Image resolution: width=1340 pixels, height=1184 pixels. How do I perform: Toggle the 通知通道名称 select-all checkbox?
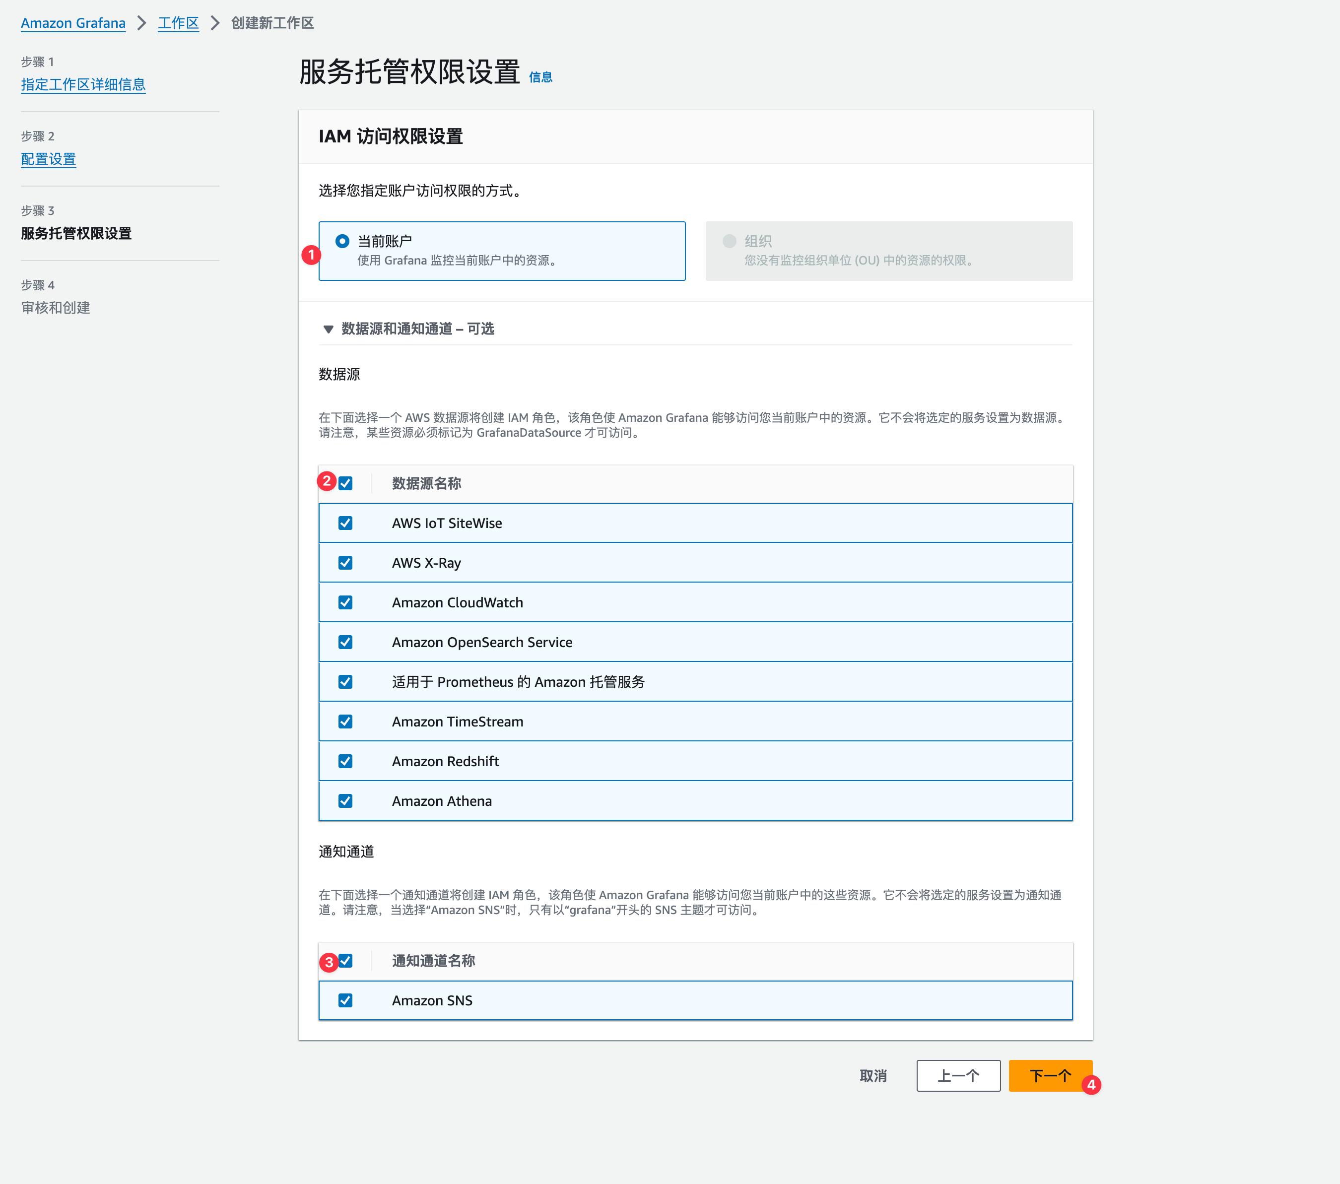click(345, 960)
